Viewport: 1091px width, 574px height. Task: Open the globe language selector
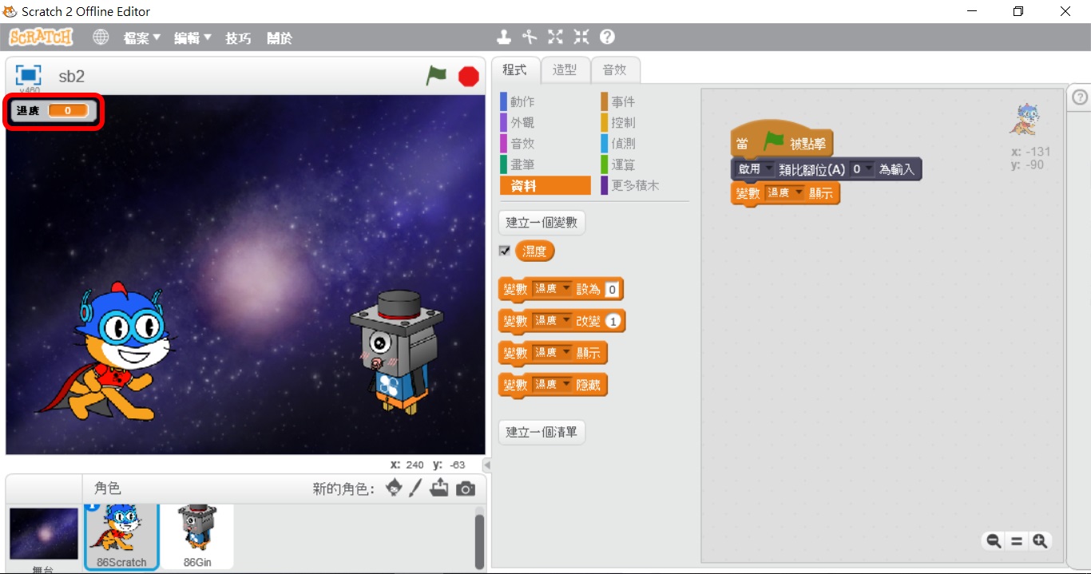[x=101, y=38]
